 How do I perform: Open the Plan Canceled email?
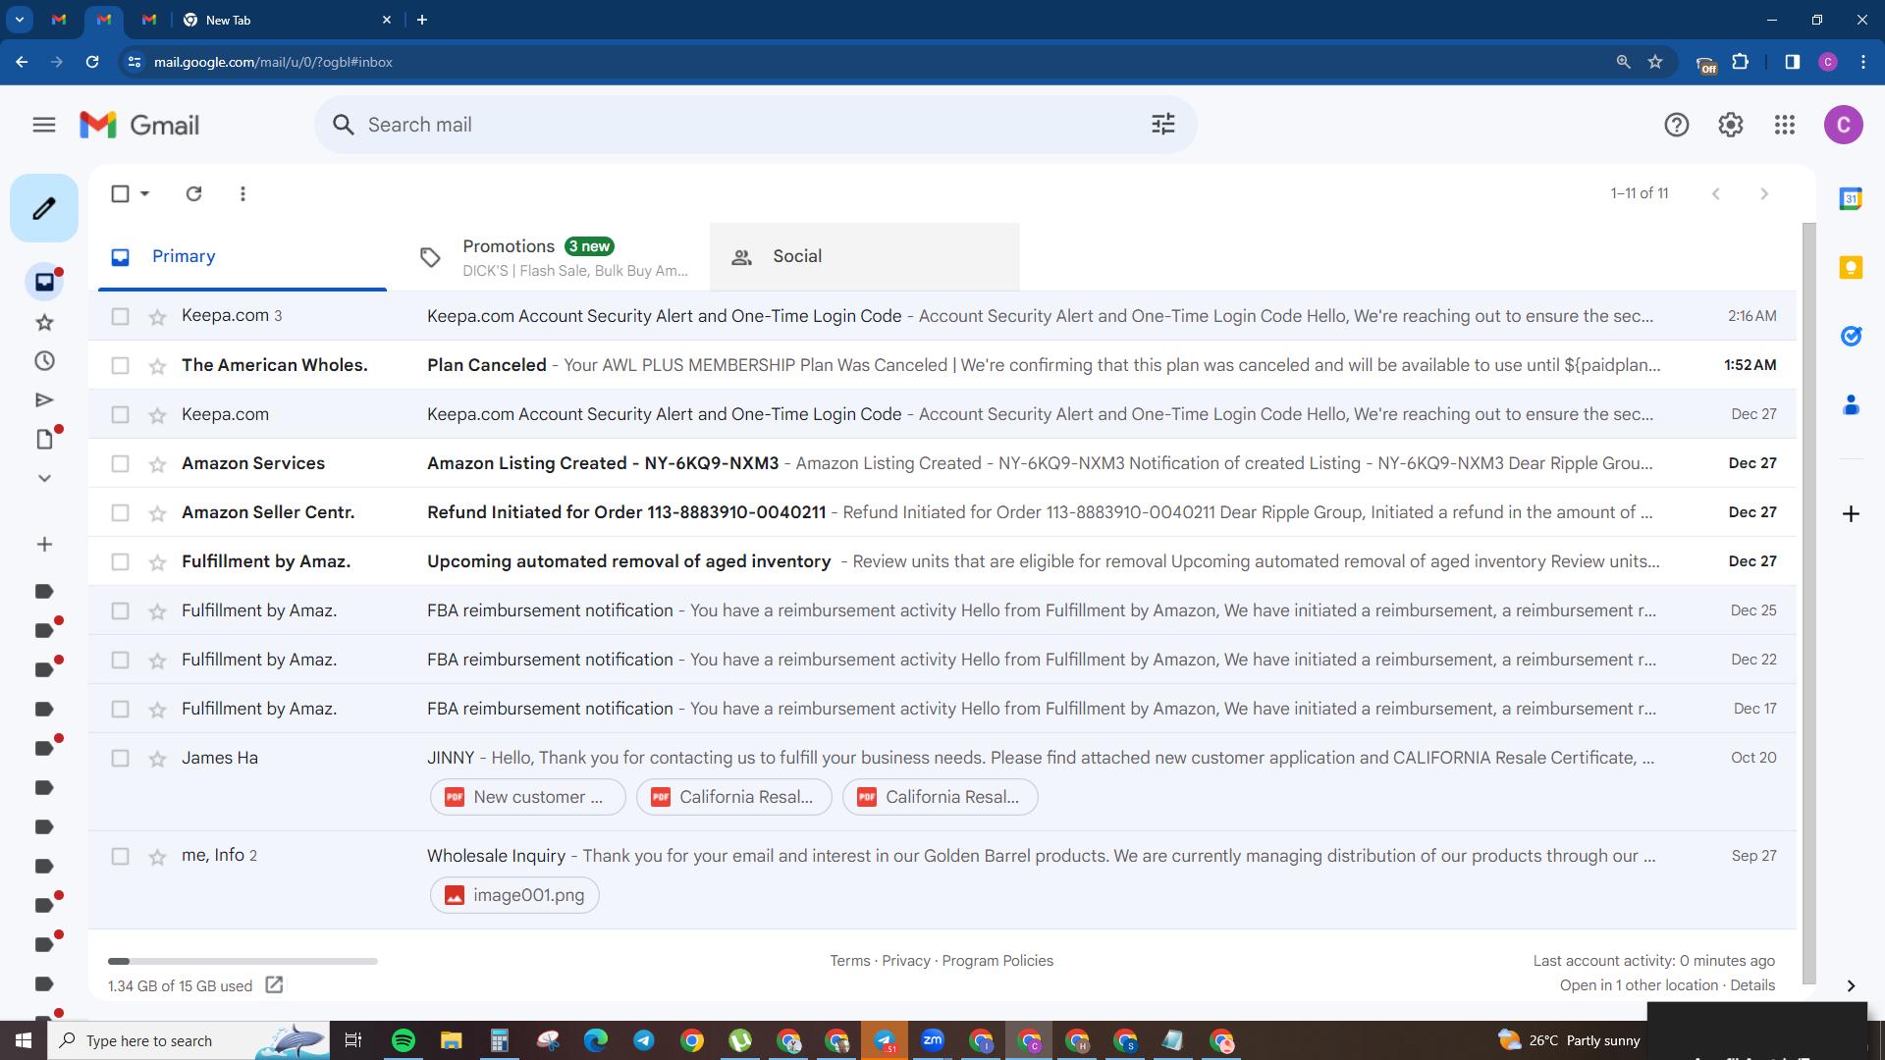[942, 365]
